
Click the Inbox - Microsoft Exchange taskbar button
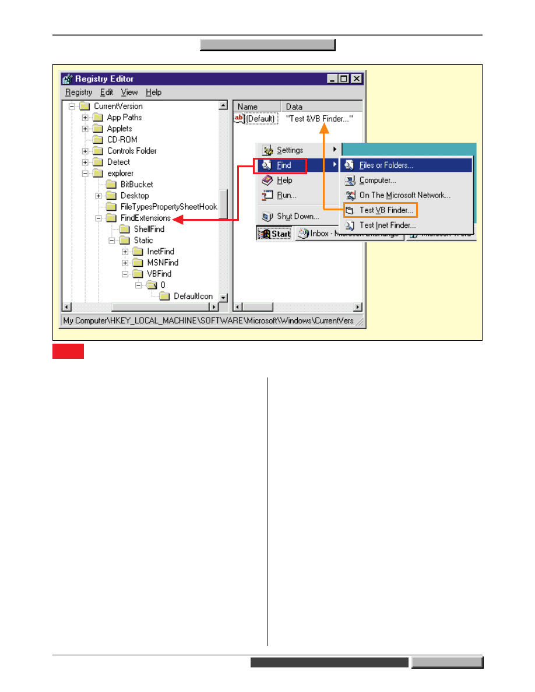click(349, 234)
